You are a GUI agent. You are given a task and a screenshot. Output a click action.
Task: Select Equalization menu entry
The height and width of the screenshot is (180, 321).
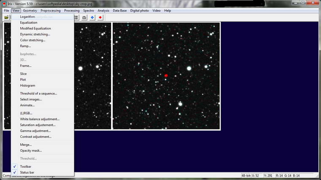(x=43, y=23)
